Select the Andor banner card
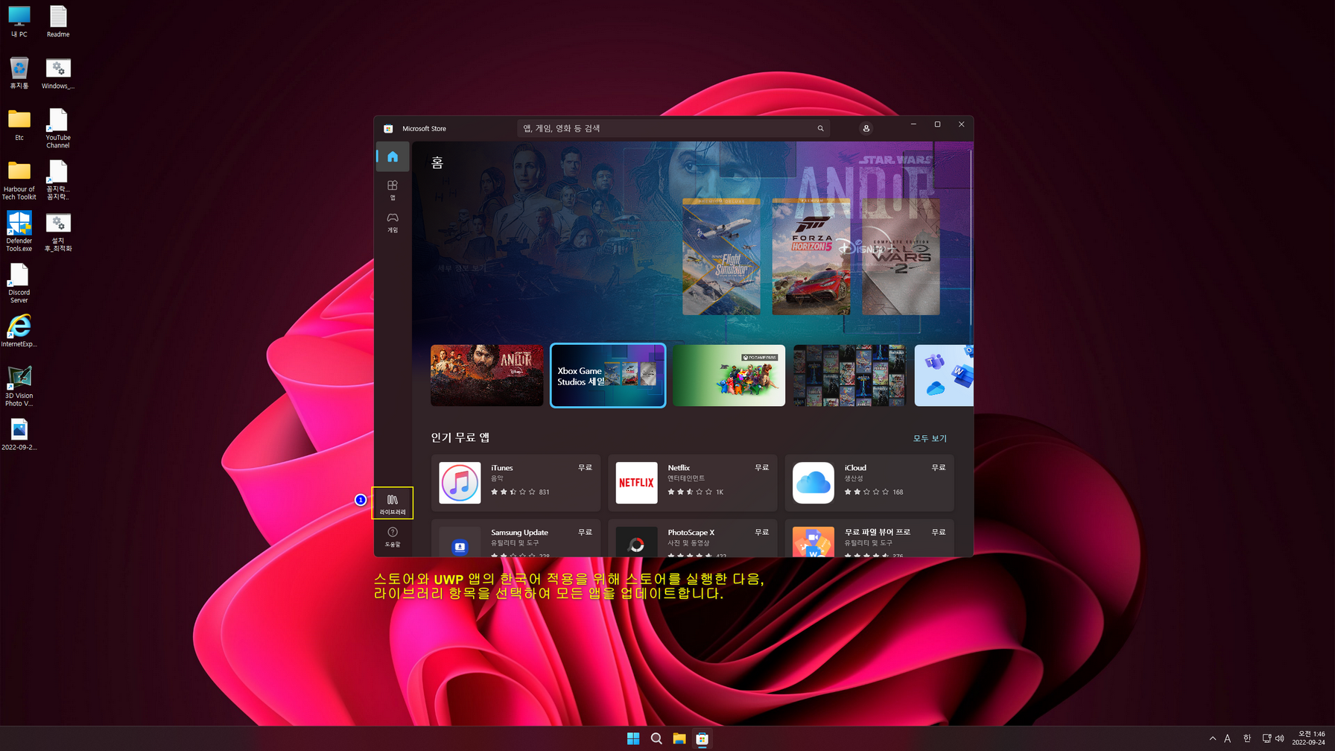This screenshot has height=751, width=1335. [486, 375]
